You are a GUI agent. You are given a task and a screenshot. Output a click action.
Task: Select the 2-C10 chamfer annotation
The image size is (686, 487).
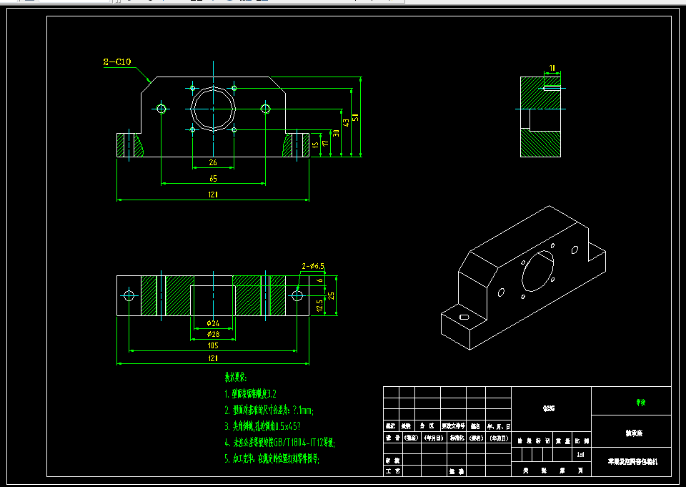coord(116,62)
